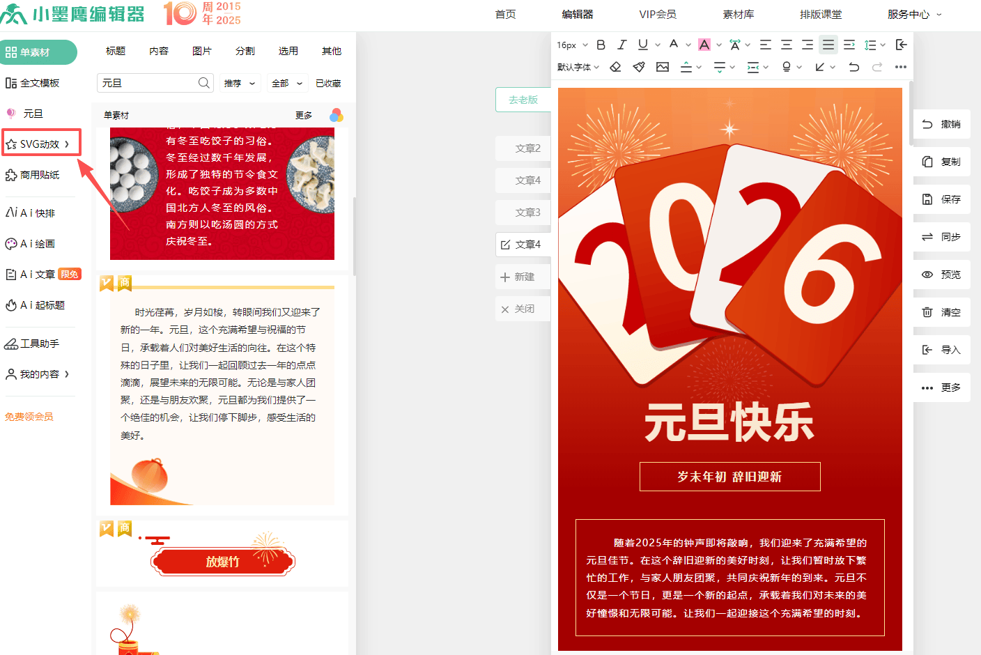Open the 素材库 menu item

click(738, 14)
